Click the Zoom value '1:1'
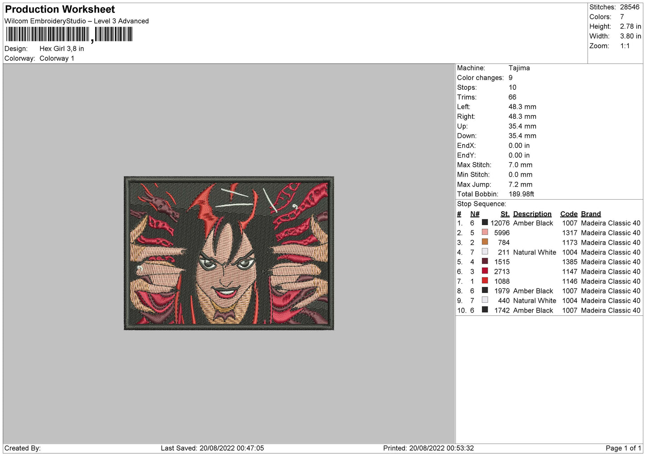646x456 pixels. pyautogui.click(x=625, y=46)
